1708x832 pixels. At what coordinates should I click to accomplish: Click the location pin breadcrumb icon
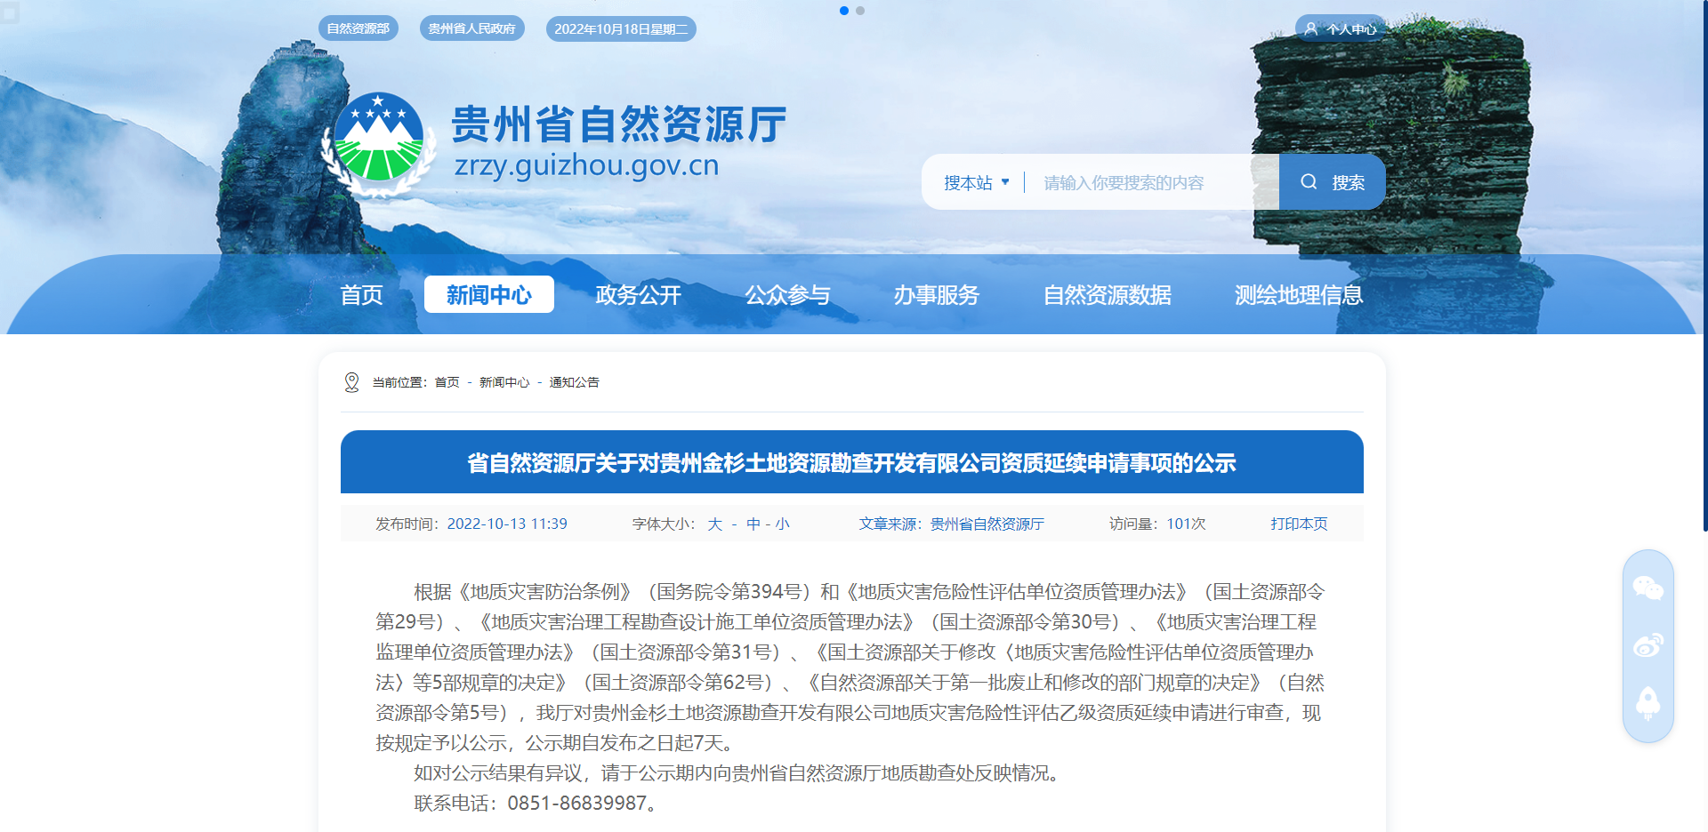pyautogui.click(x=352, y=381)
